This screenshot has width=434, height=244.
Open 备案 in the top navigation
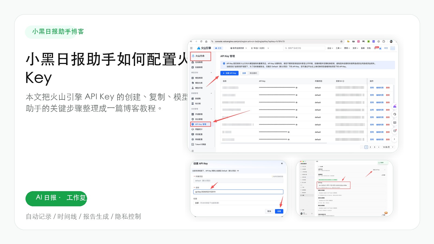363,48
